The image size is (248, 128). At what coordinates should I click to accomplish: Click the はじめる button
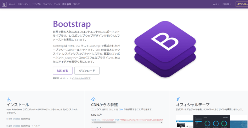click(63, 71)
